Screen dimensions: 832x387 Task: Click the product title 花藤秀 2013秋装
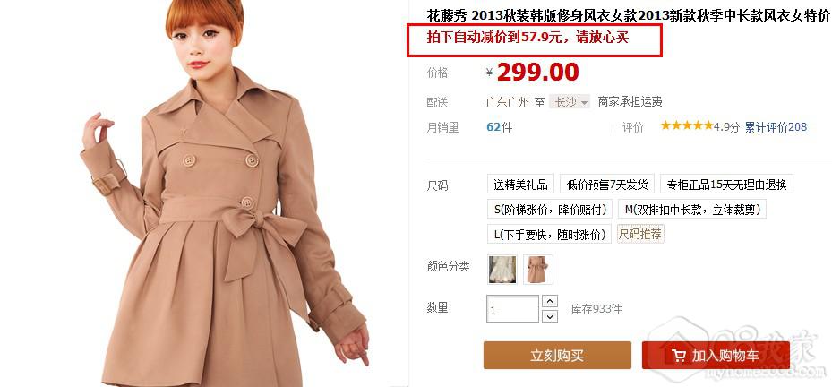628,16
